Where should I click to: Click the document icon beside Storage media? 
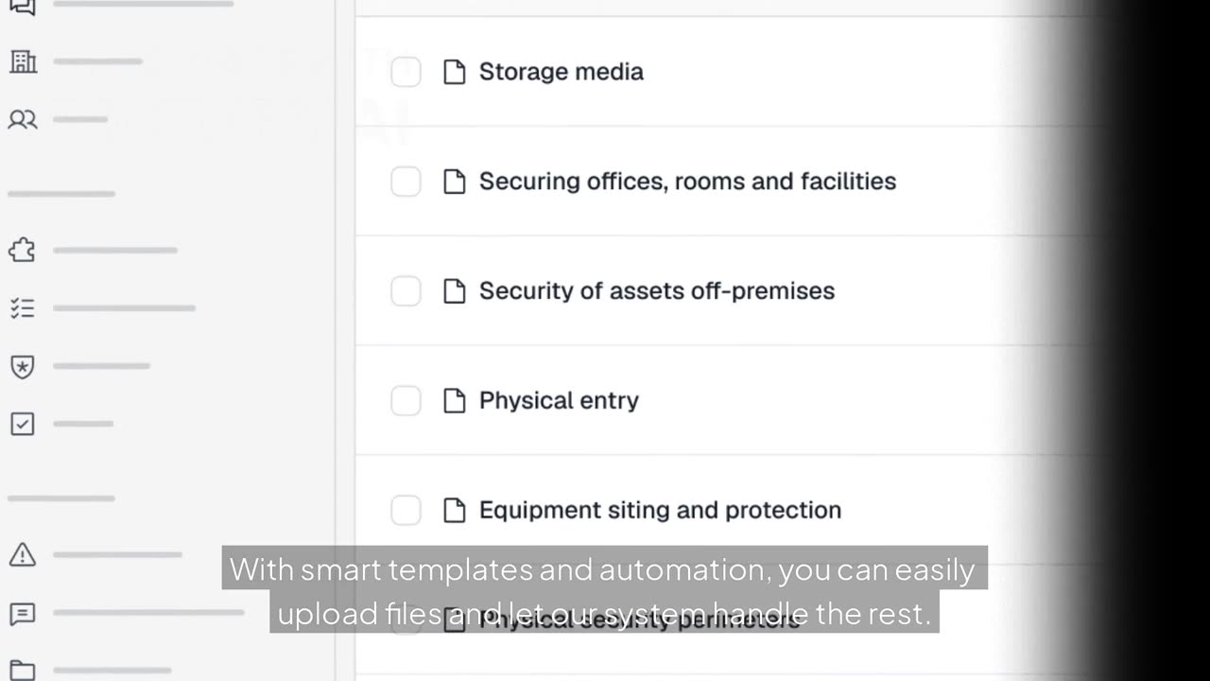tap(455, 72)
